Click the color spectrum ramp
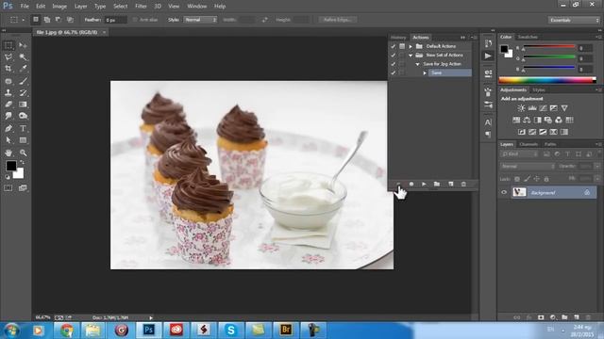The height and width of the screenshot is (339, 604). coord(547,80)
